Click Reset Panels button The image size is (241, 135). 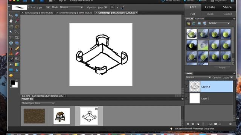pyautogui.click(x=171, y=1)
